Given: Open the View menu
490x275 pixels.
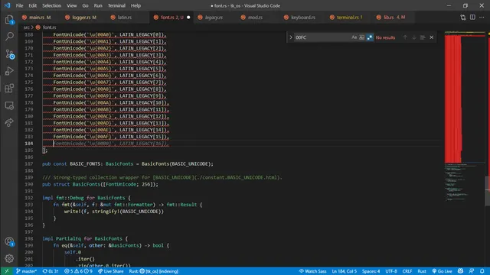Looking at the screenshot, I should (71, 5).
